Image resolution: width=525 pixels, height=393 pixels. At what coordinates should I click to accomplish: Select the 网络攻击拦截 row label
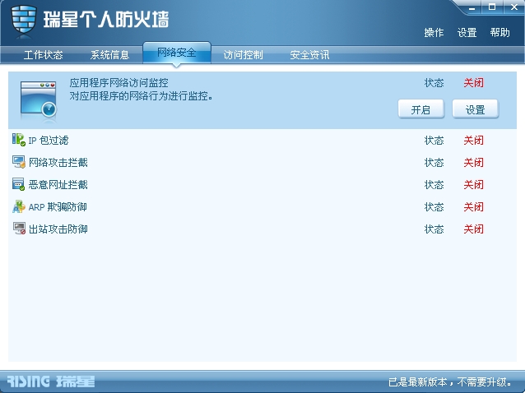(58, 163)
